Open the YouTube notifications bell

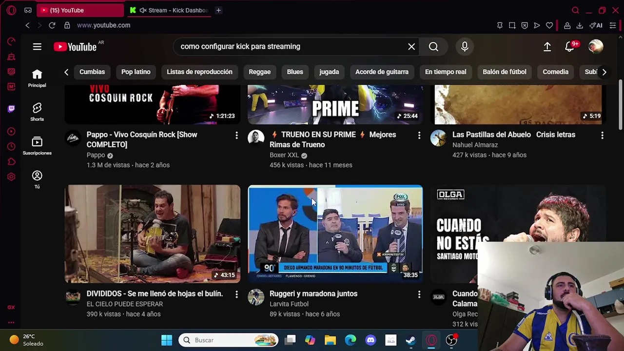570,47
